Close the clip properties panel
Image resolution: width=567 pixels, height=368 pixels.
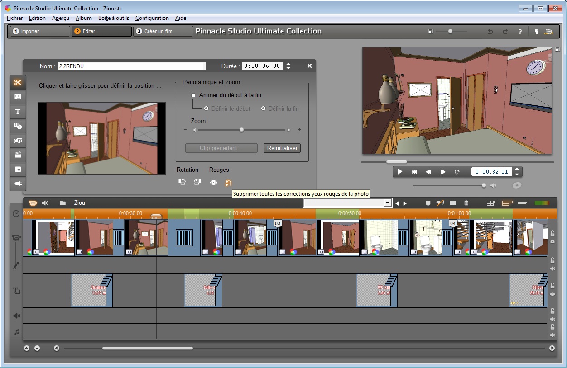coord(309,66)
